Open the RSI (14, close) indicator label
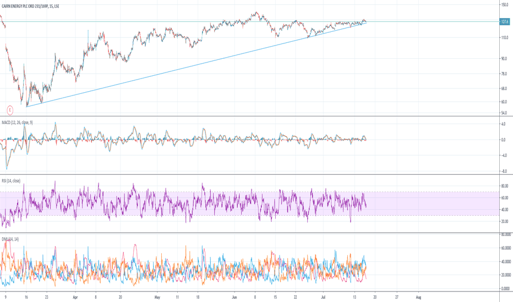Viewport: 513px width, 302px height. point(11,181)
